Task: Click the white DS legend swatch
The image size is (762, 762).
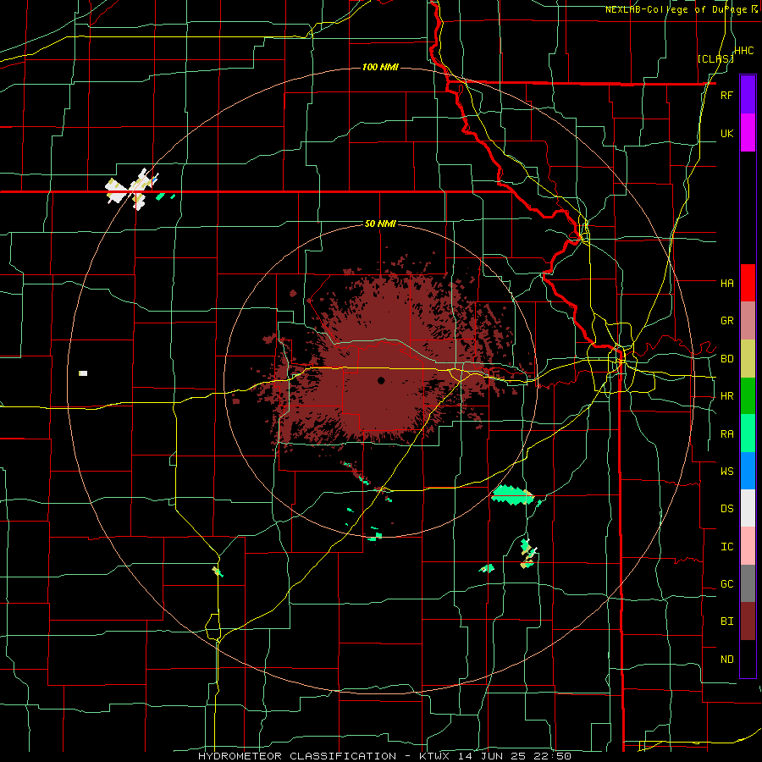Action: point(748,508)
